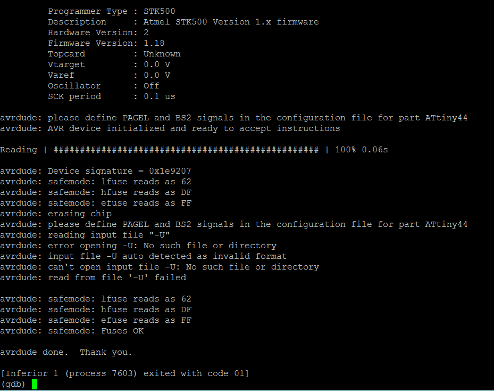This screenshot has height=391, width=494.
Task: Click the "can't open input file -U" line
Action: click(x=160, y=267)
